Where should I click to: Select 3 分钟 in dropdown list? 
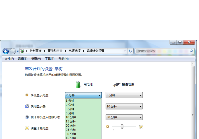coord(83,109)
